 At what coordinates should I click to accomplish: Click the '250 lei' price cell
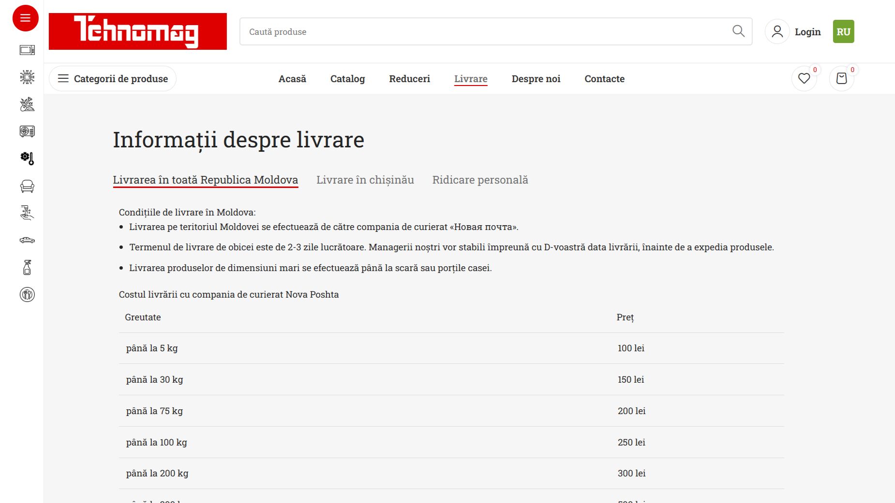(631, 443)
